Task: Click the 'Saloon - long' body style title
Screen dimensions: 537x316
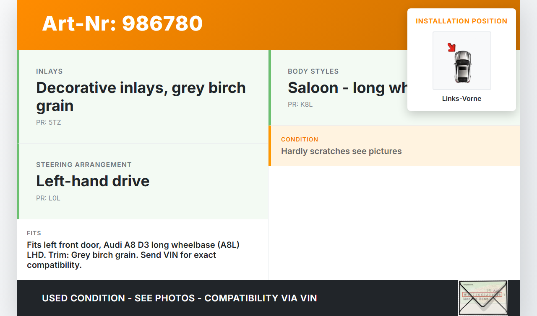Action: point(347,88)
